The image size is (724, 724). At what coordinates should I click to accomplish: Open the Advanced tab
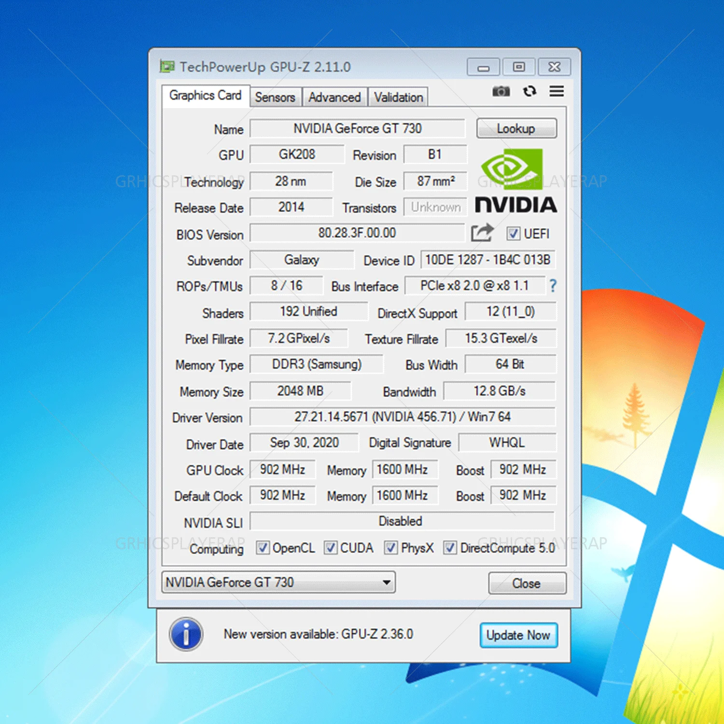(x=334, y=97)
